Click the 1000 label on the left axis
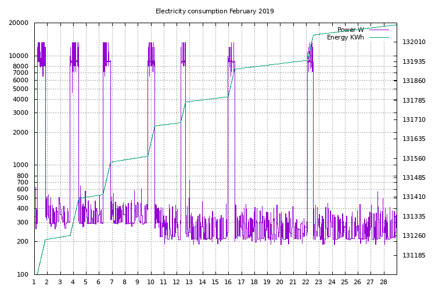Viewport: 446px width, 290px height. pos(20,165)
